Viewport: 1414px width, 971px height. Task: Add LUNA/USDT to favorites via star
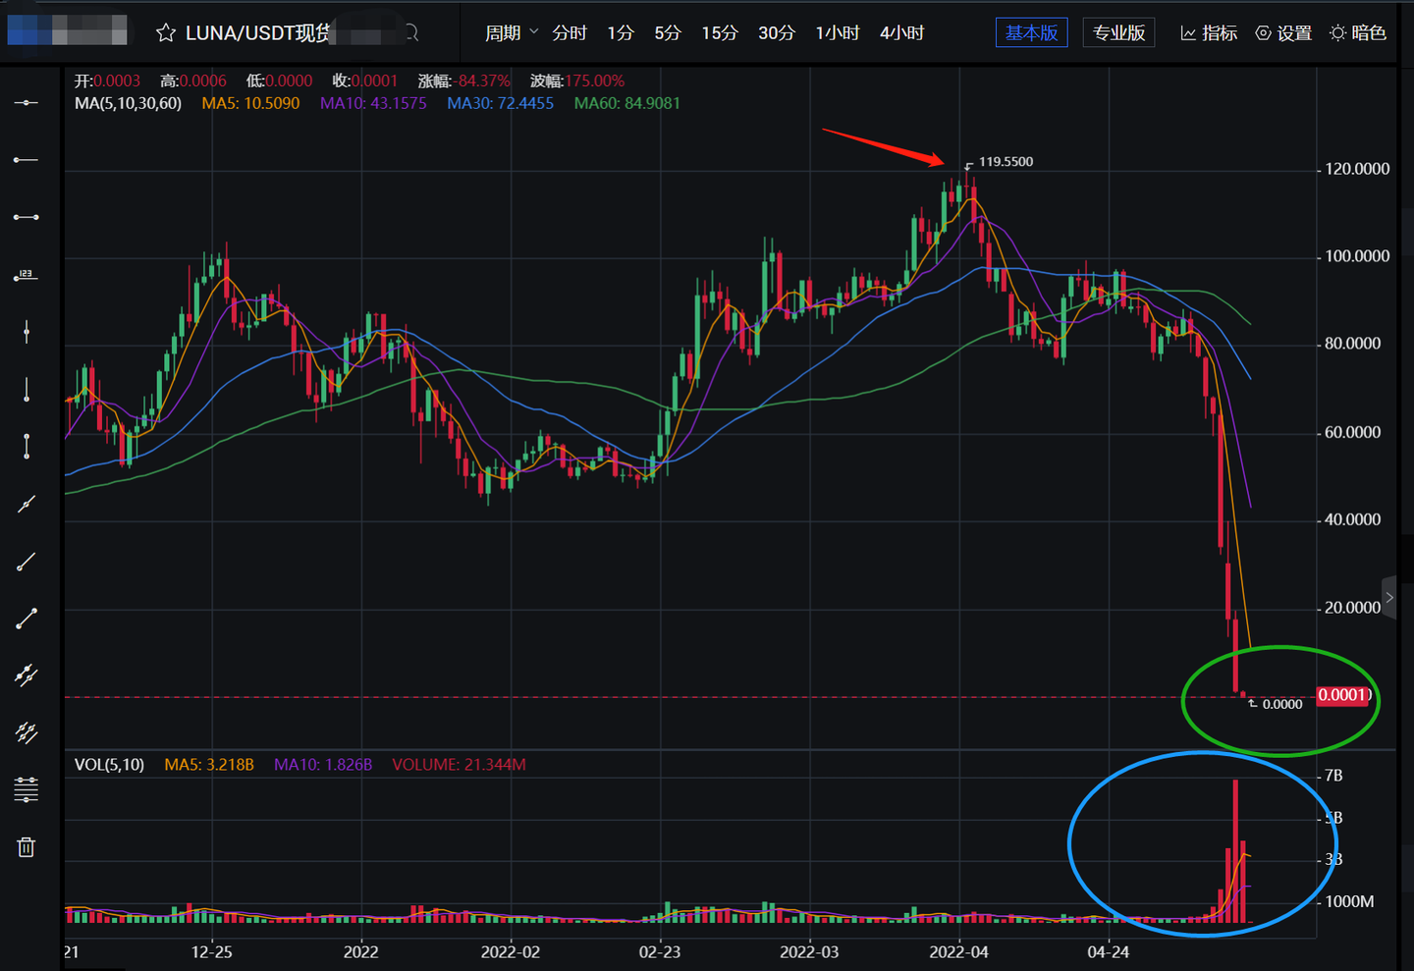pyautogui.click(x=166, y=33)
